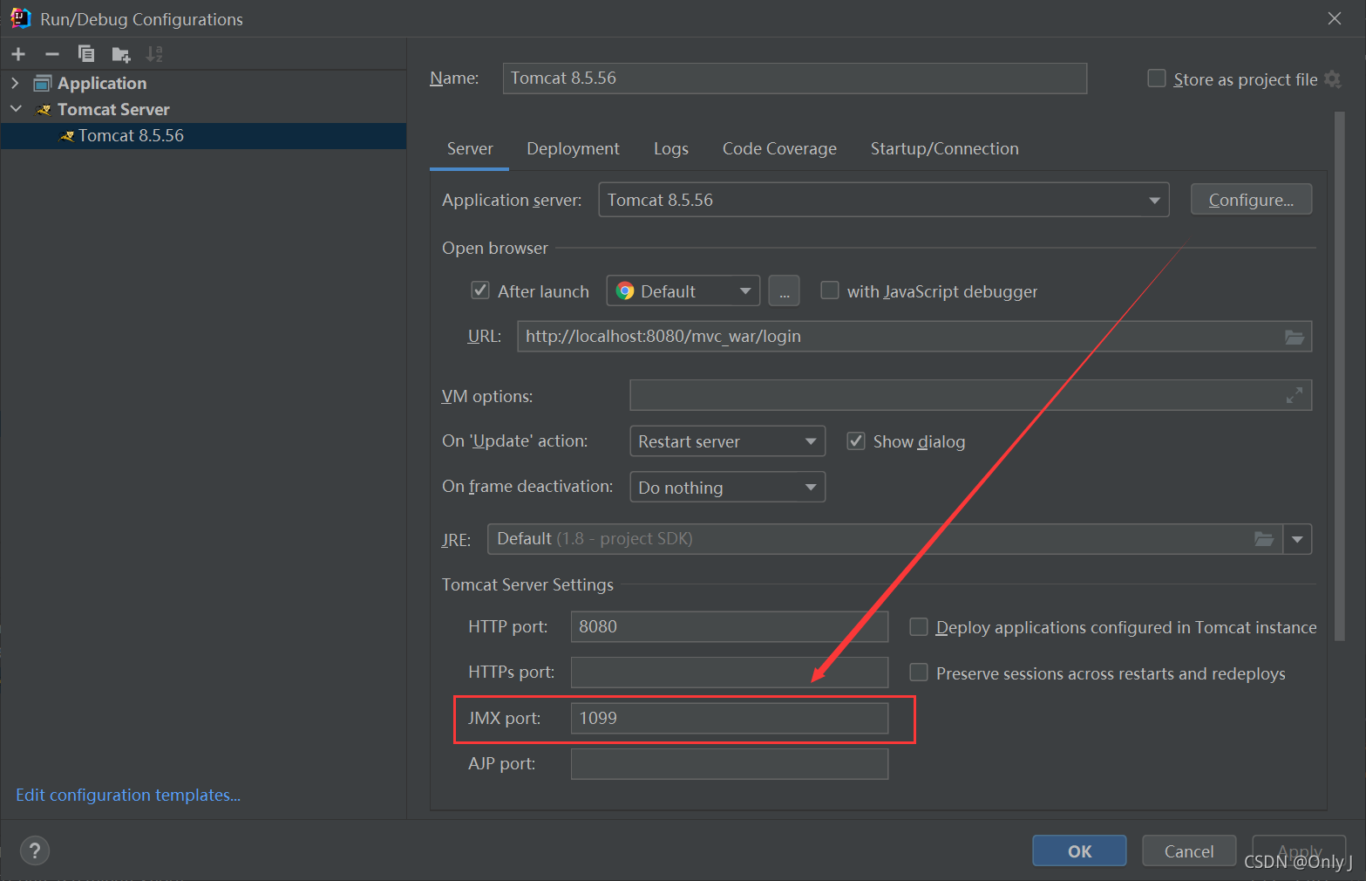Click the Configure... button
The height and width of the screenshot is (881, 1366).
tap(1251, 200)
